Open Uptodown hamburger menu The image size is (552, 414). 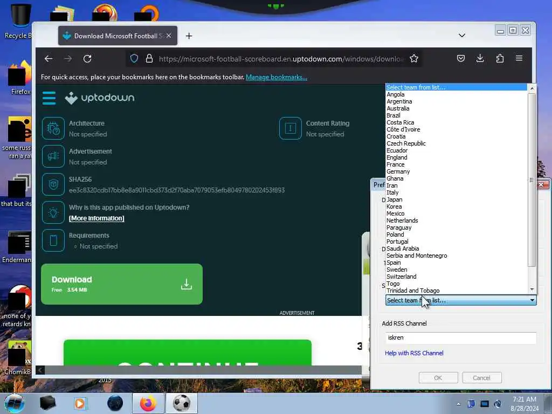tap(49, 98)
